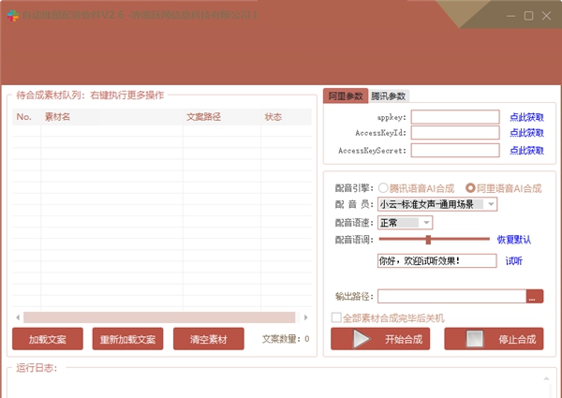
Task: Click the 加载文案 button
Action: click(48, 339)
